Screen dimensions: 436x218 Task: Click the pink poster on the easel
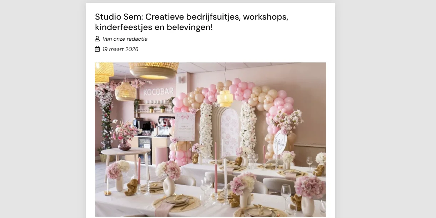tap(185, 127)
